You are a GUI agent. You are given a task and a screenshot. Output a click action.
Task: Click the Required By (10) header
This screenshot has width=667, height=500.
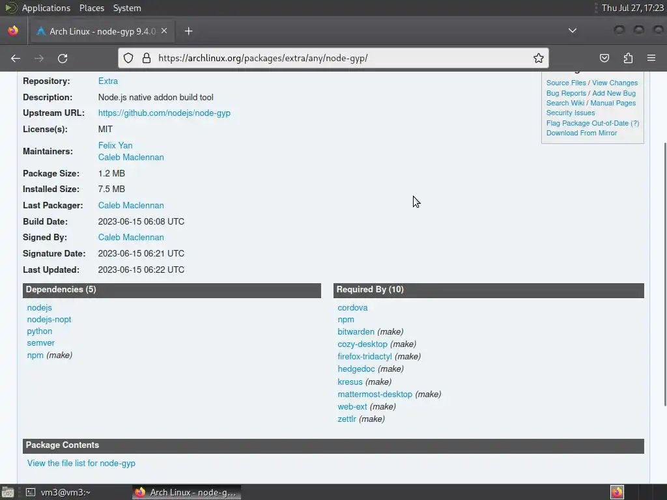489,290
